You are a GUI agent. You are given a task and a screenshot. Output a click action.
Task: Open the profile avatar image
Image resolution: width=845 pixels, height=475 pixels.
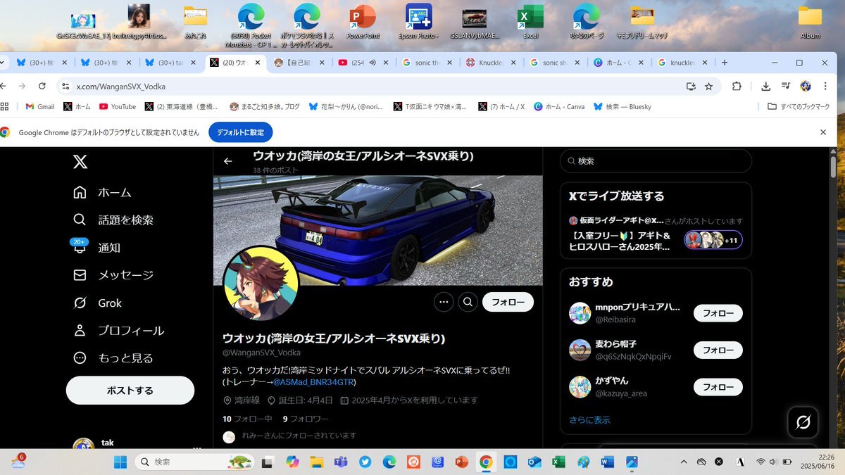pyautogui.click(x=261, y=283)
